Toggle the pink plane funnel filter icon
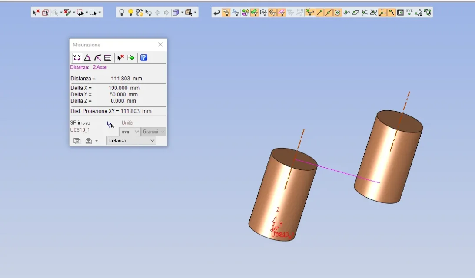 (x=282, y=13)
